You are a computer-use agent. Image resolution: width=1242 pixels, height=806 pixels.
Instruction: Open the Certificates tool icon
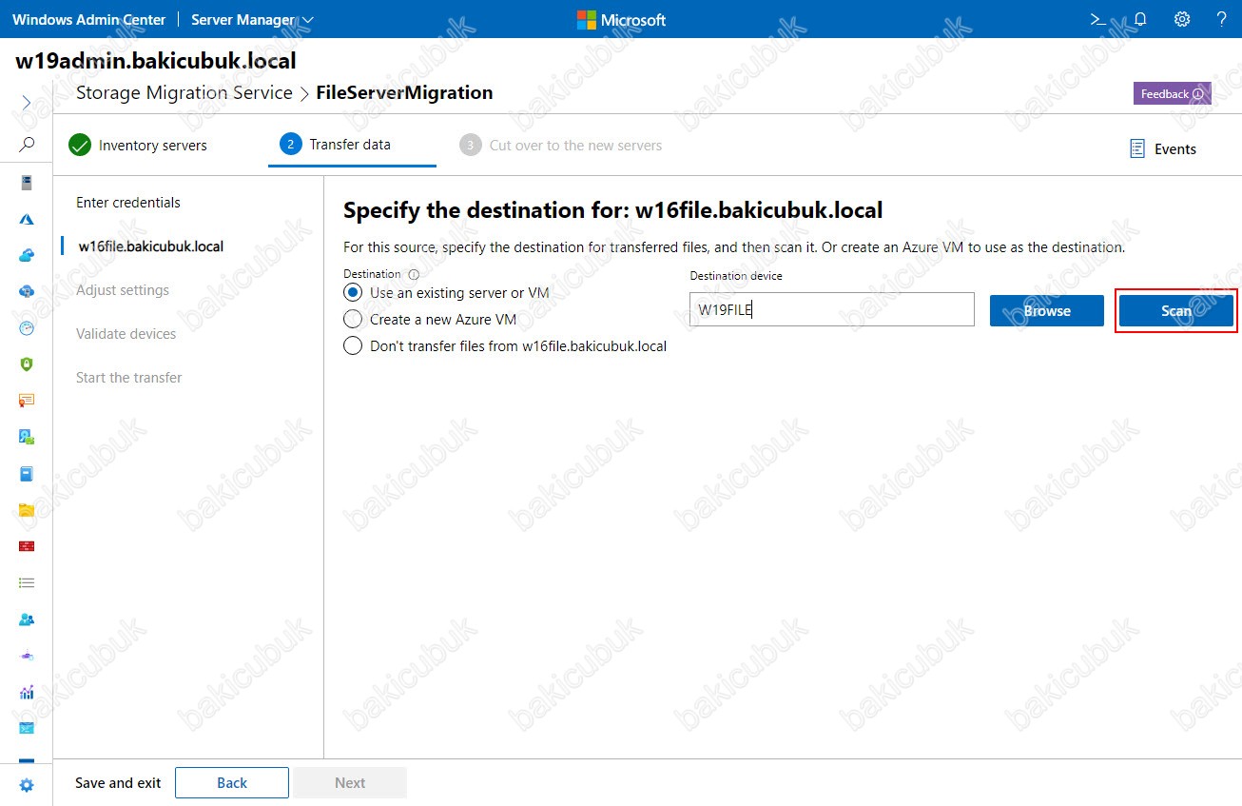pyautogui.click(x=27, y=401)
